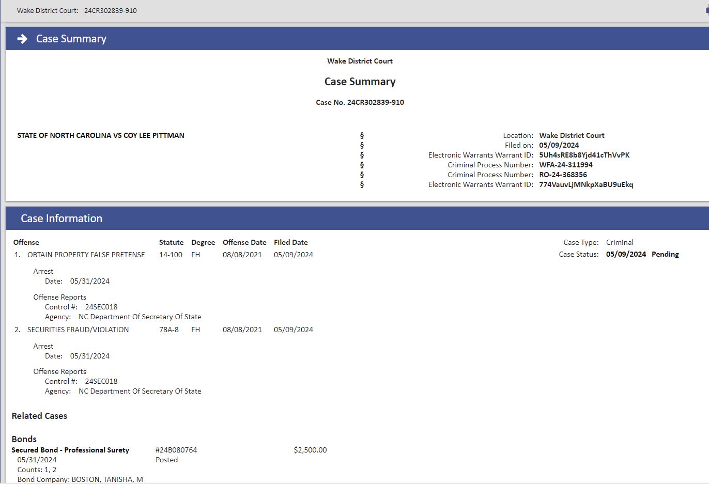Click the Case No. 24CR302839-910 heading
709x484 pixels.
(360, 102)
